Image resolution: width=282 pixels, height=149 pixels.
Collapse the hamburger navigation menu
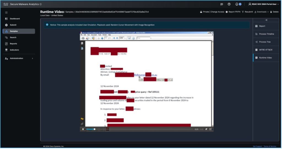[x=6, y=12]
